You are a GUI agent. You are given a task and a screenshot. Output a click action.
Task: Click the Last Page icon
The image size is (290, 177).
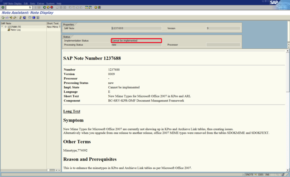[x=81, y=8]
